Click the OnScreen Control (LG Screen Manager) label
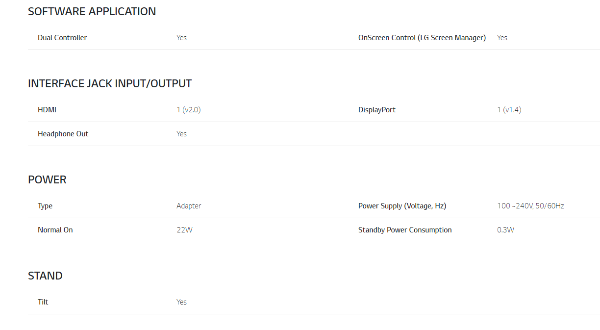This screenshot has height=330, width=600. [422, 38]
